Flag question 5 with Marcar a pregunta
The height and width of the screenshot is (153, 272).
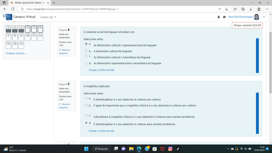tap(64, 106)
